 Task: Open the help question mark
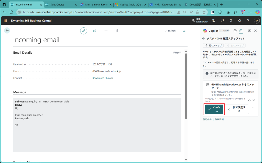point(248,20)
